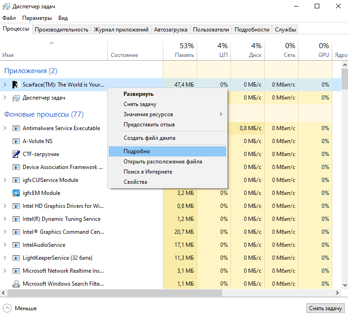Click the CTF-загрузчик pen icon
The width and height of the screenshot is (348, 319).
16,154
